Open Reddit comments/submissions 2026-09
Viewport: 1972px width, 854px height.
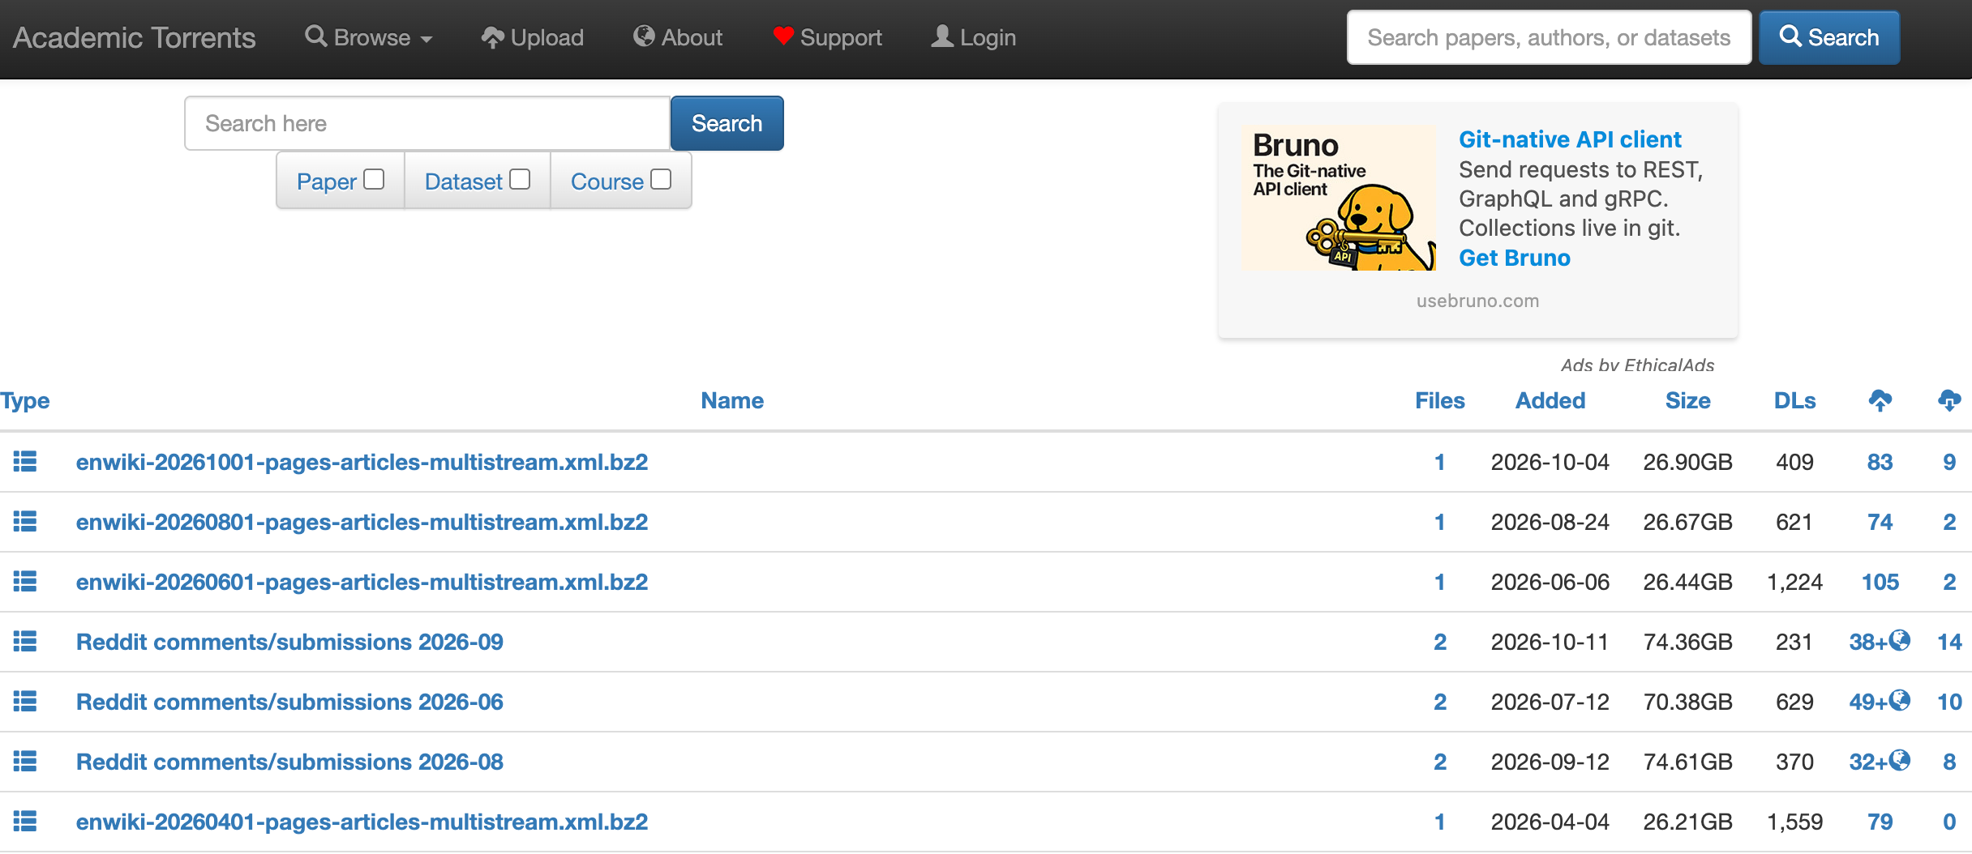click(x=289, y=642)
